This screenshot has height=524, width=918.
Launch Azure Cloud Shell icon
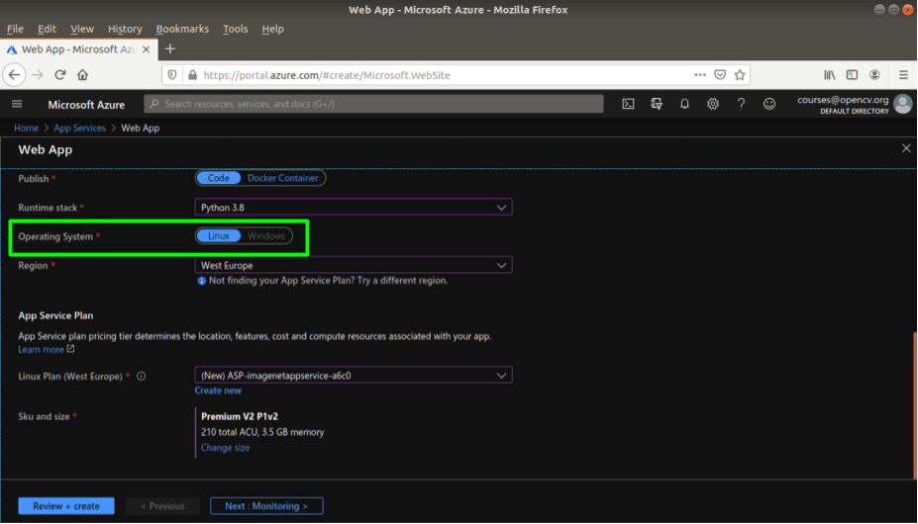click(x=628, y=104)
